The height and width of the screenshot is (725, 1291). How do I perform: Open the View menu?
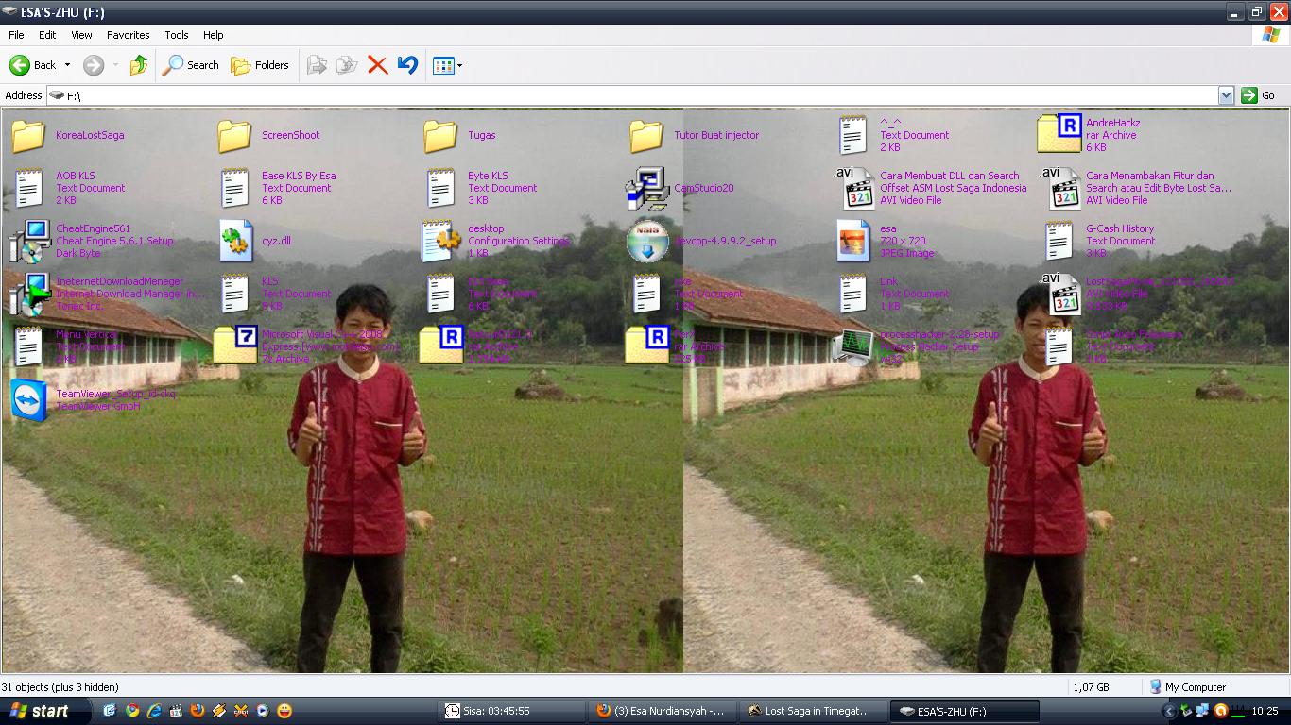pos(80,35)
